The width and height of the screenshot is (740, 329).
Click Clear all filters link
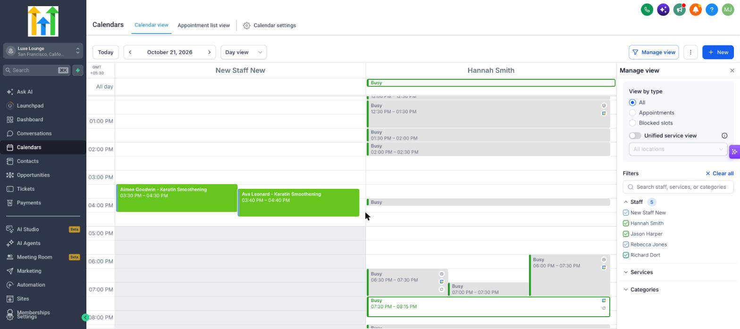(719, 174)
